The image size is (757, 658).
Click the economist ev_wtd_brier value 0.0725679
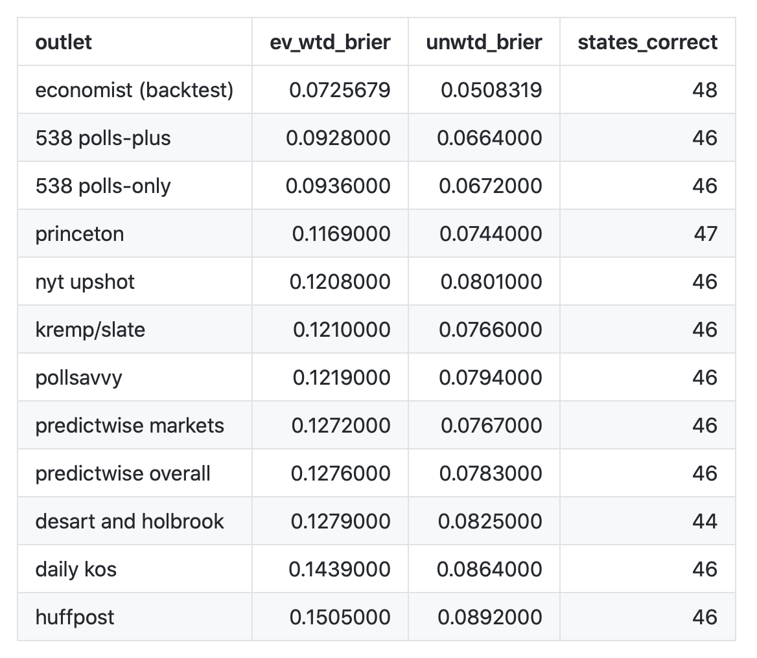coord(340,90)
